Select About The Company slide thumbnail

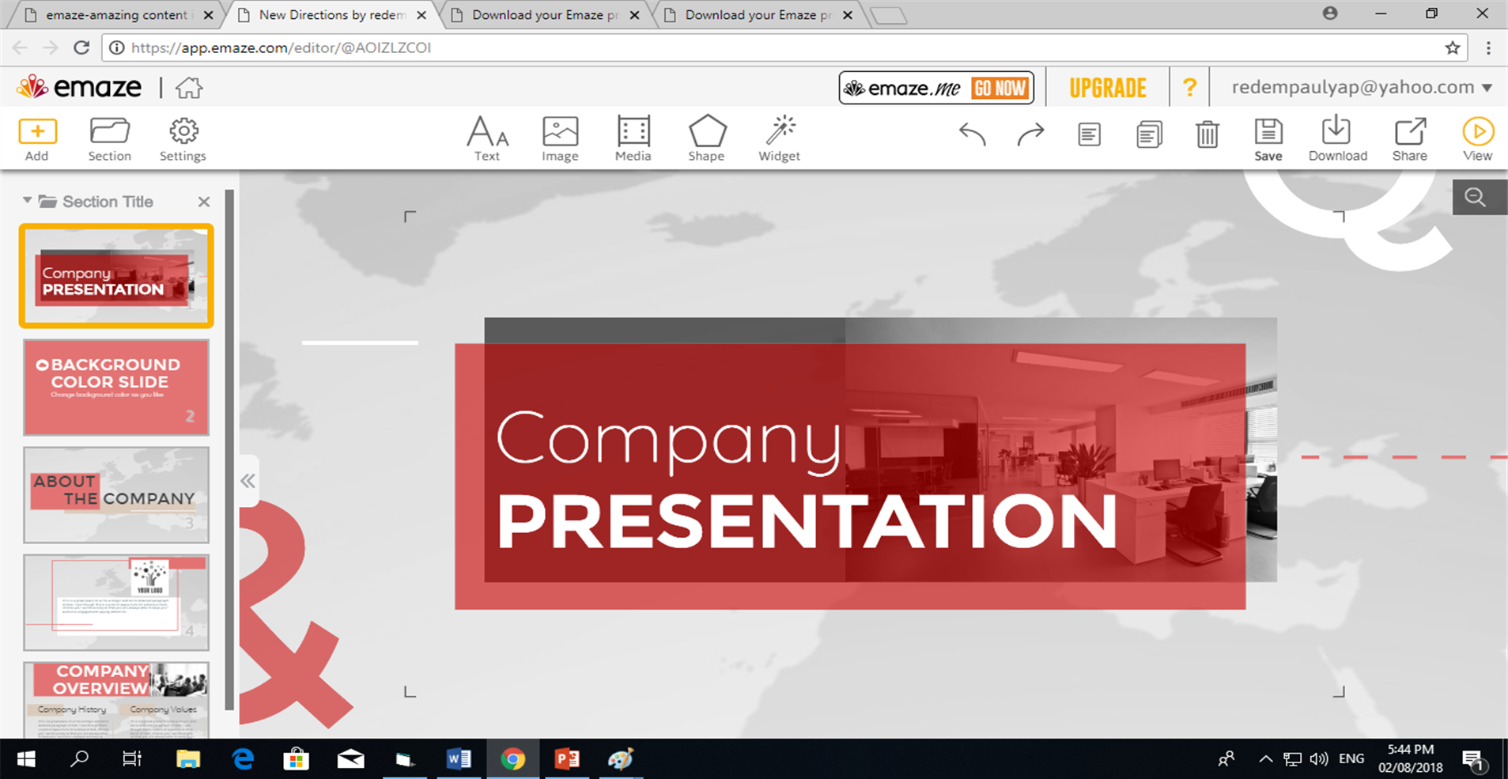tap(116, 495)
